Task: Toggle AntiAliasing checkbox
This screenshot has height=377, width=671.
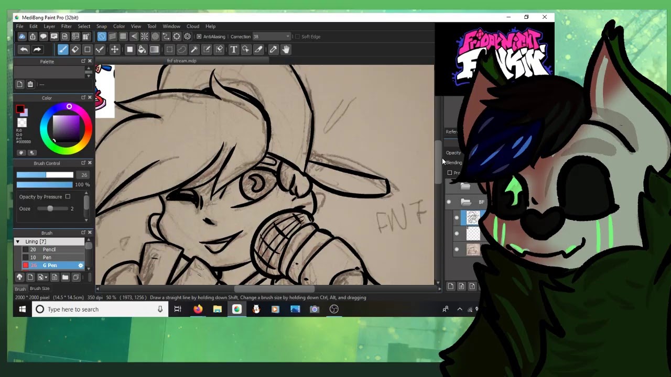Action: 199,37
